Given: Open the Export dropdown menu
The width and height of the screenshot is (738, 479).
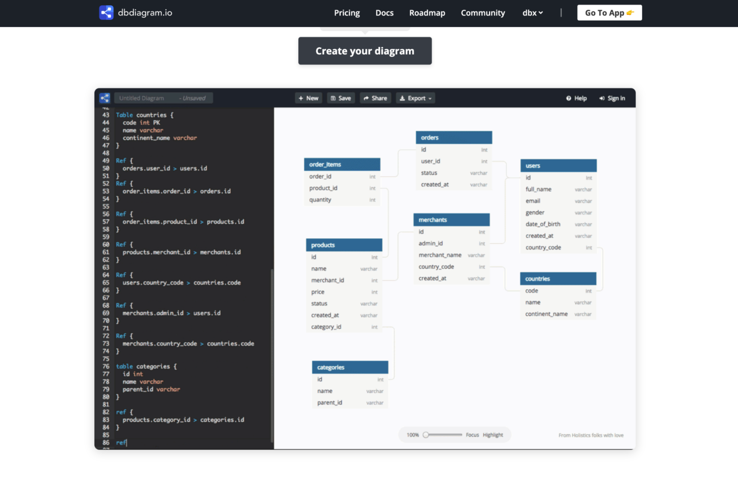Looking at the screenshot, I should 416,98.
